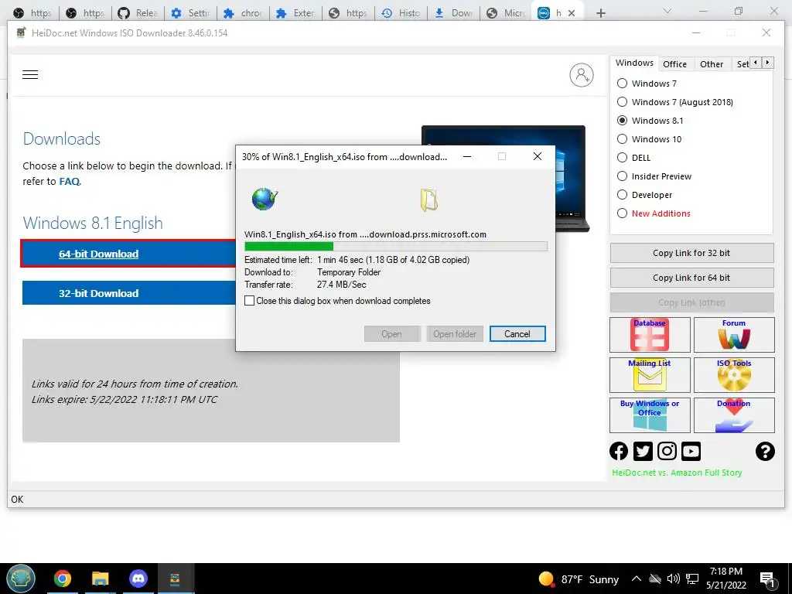This screenshot has height=594, width=792.
Task: Enable close dialog when download completes
Action: pyautogui.click(x=250, y=301)
